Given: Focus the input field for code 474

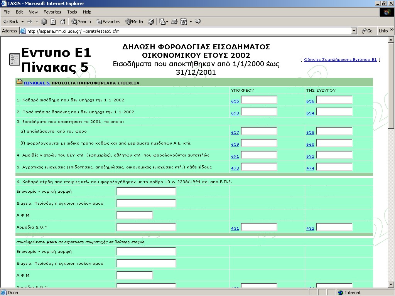Looking at the screenshot, I should click(334, 167).
